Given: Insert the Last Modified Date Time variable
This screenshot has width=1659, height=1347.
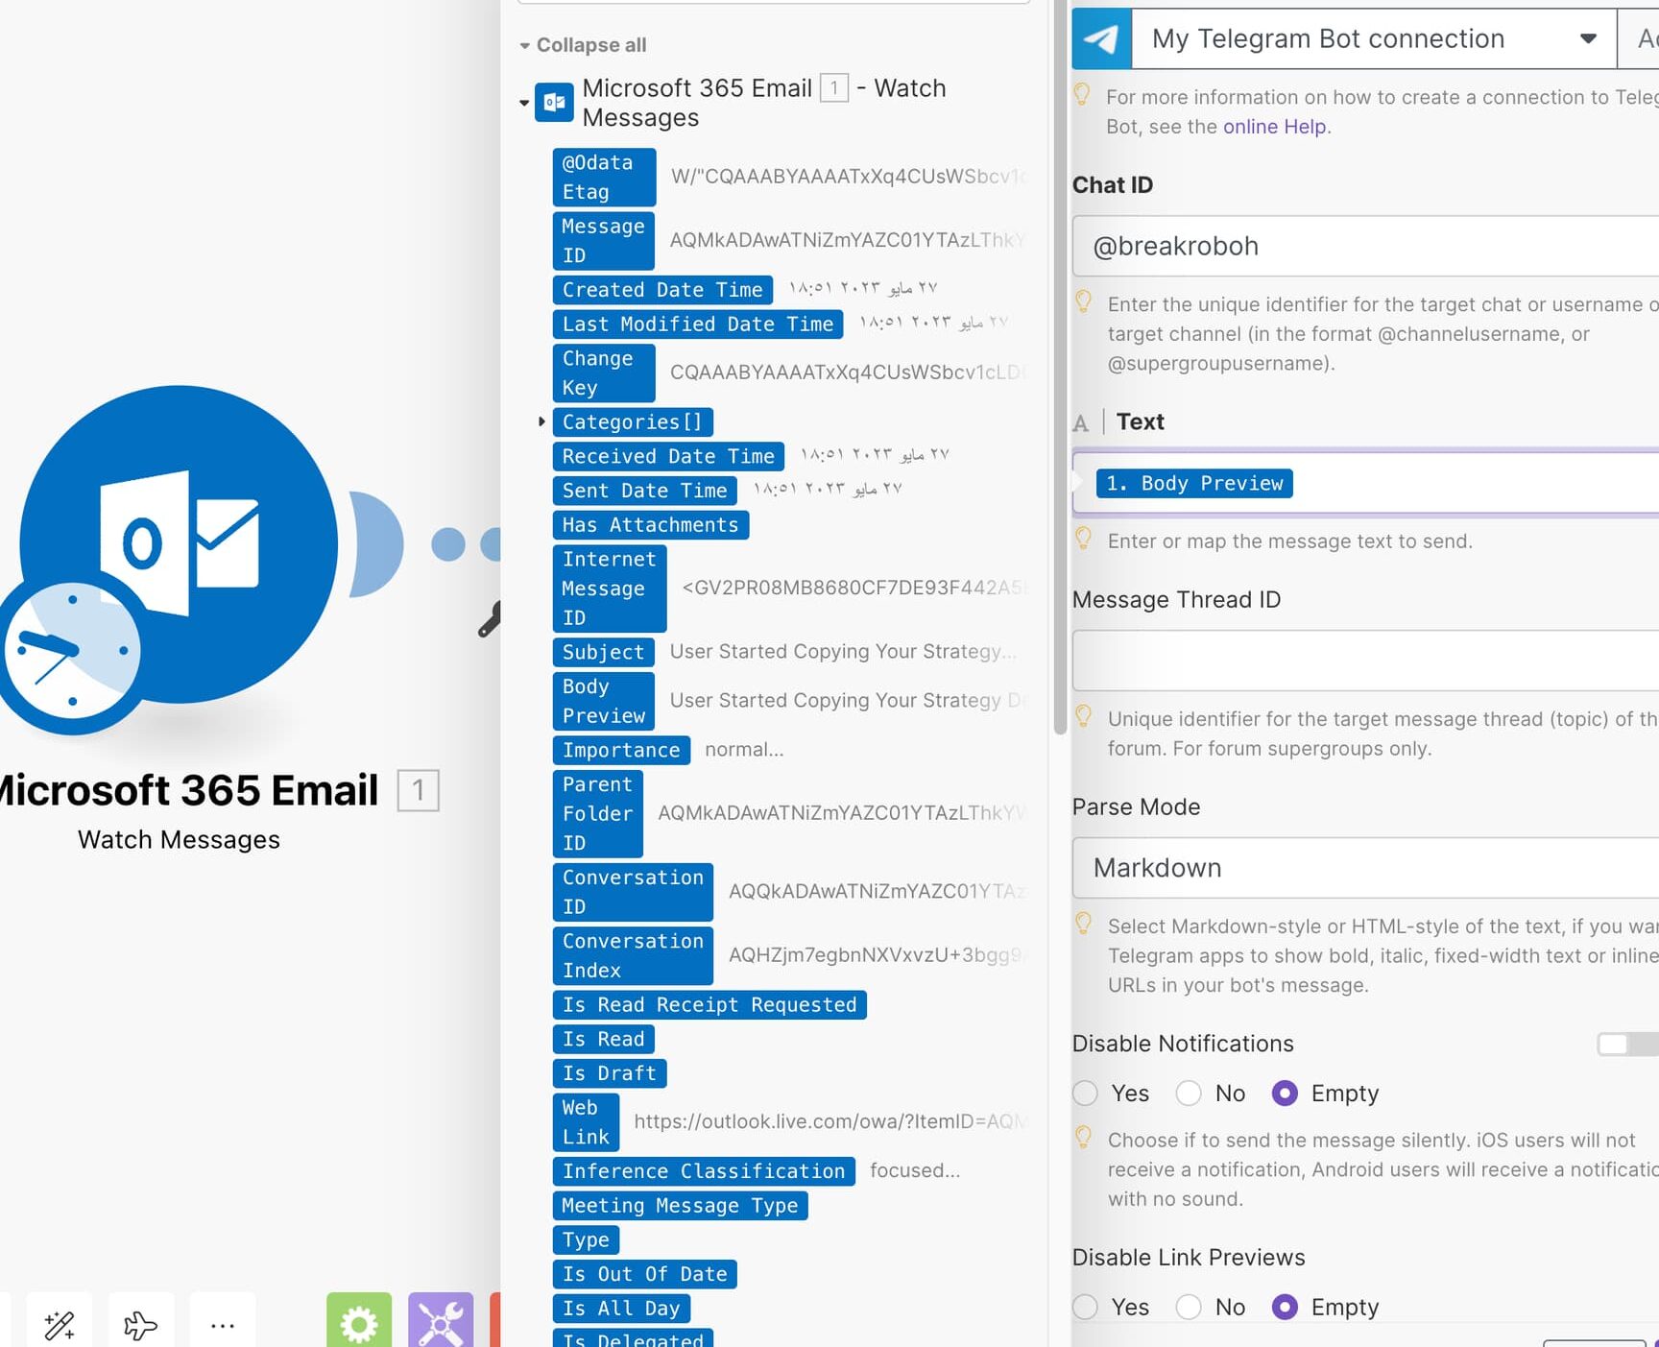Looking at the screenshot, I should 698,324.
